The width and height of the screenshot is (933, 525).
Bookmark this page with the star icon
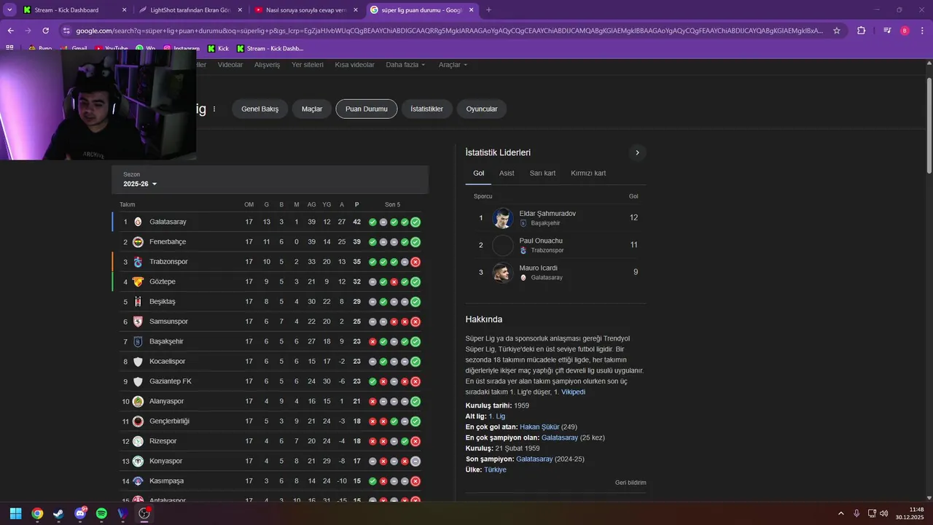(837, 31)
